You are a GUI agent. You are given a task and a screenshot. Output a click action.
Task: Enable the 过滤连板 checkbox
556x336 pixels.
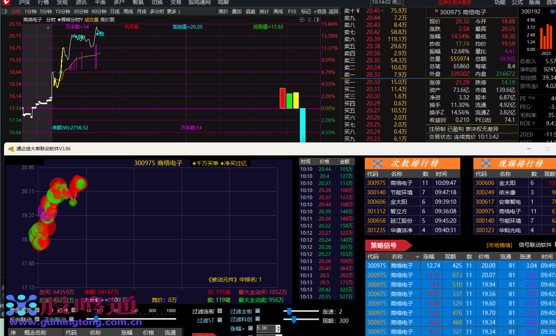220,311
